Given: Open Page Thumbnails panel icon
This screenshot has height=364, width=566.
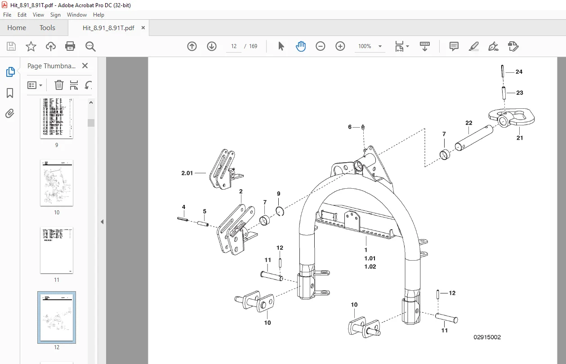Looking at the screenshot, I should point(10,72).
